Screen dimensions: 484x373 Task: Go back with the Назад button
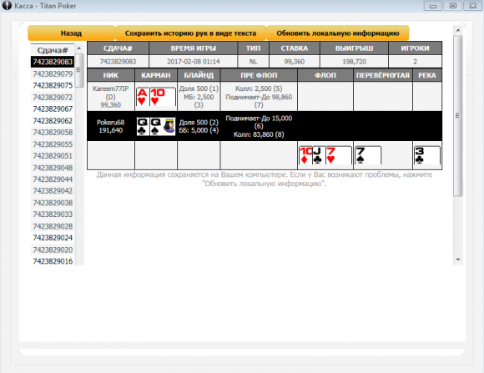(71, 33)
